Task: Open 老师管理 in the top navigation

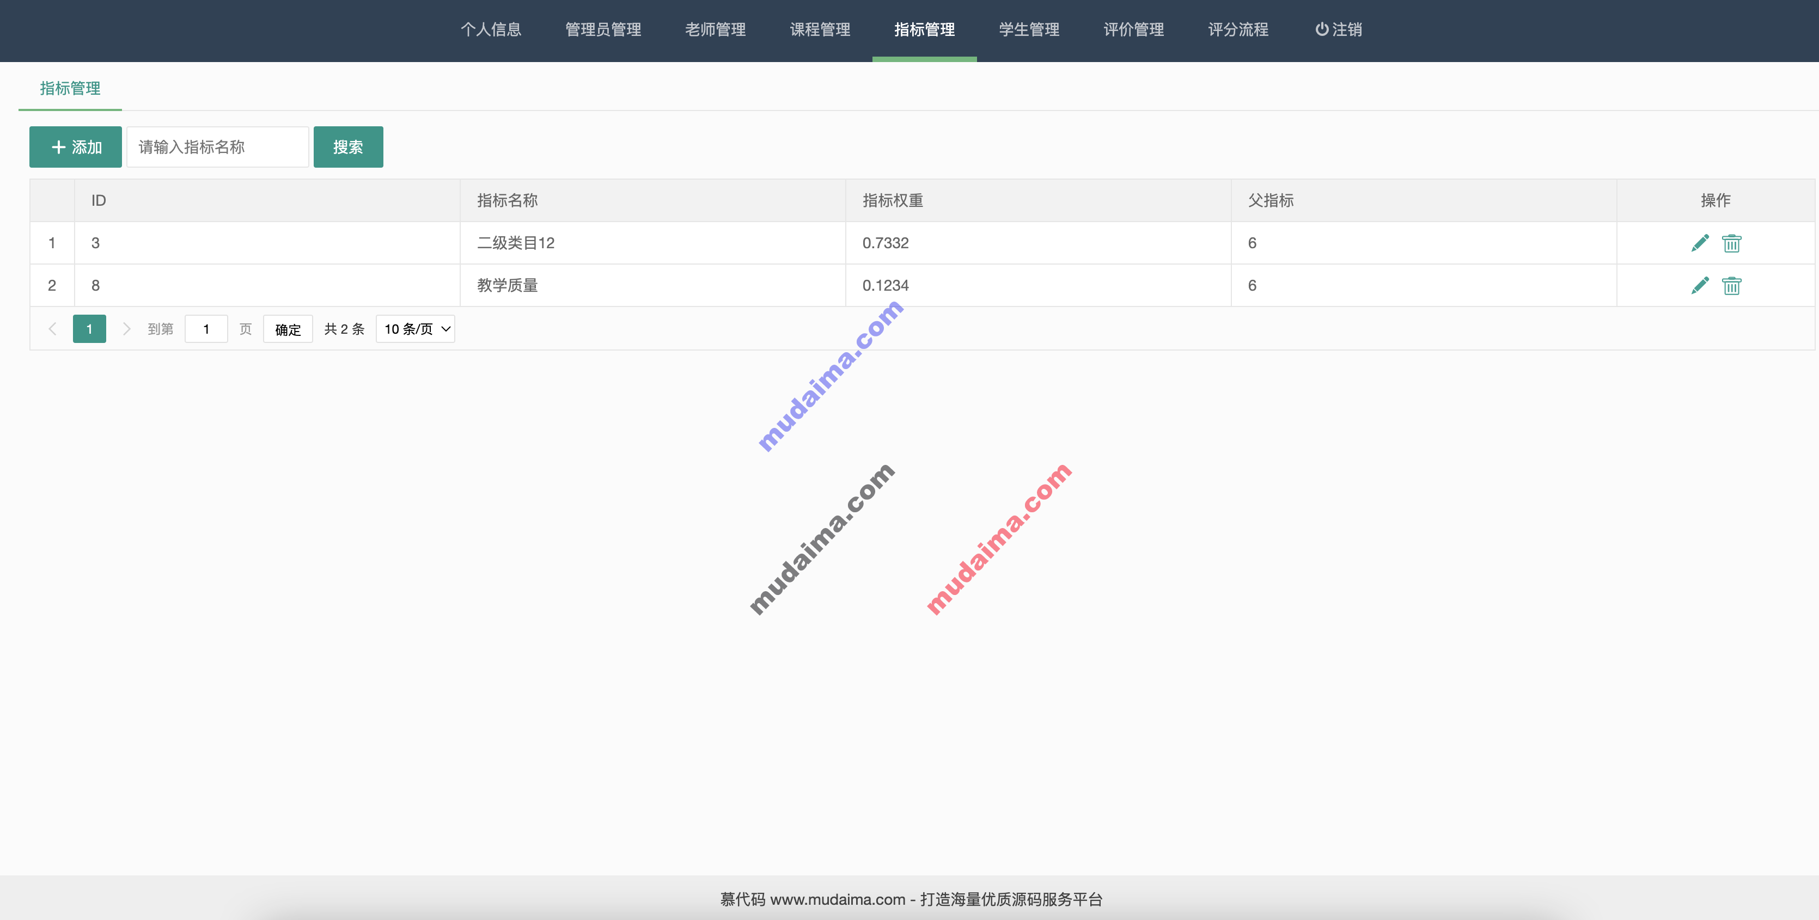Action: click(715, 29)
